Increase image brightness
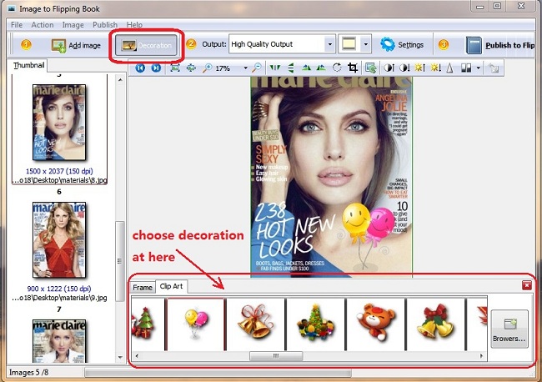Image resolution: width=542 pixels, height=382 pixels. click(420, 68)
